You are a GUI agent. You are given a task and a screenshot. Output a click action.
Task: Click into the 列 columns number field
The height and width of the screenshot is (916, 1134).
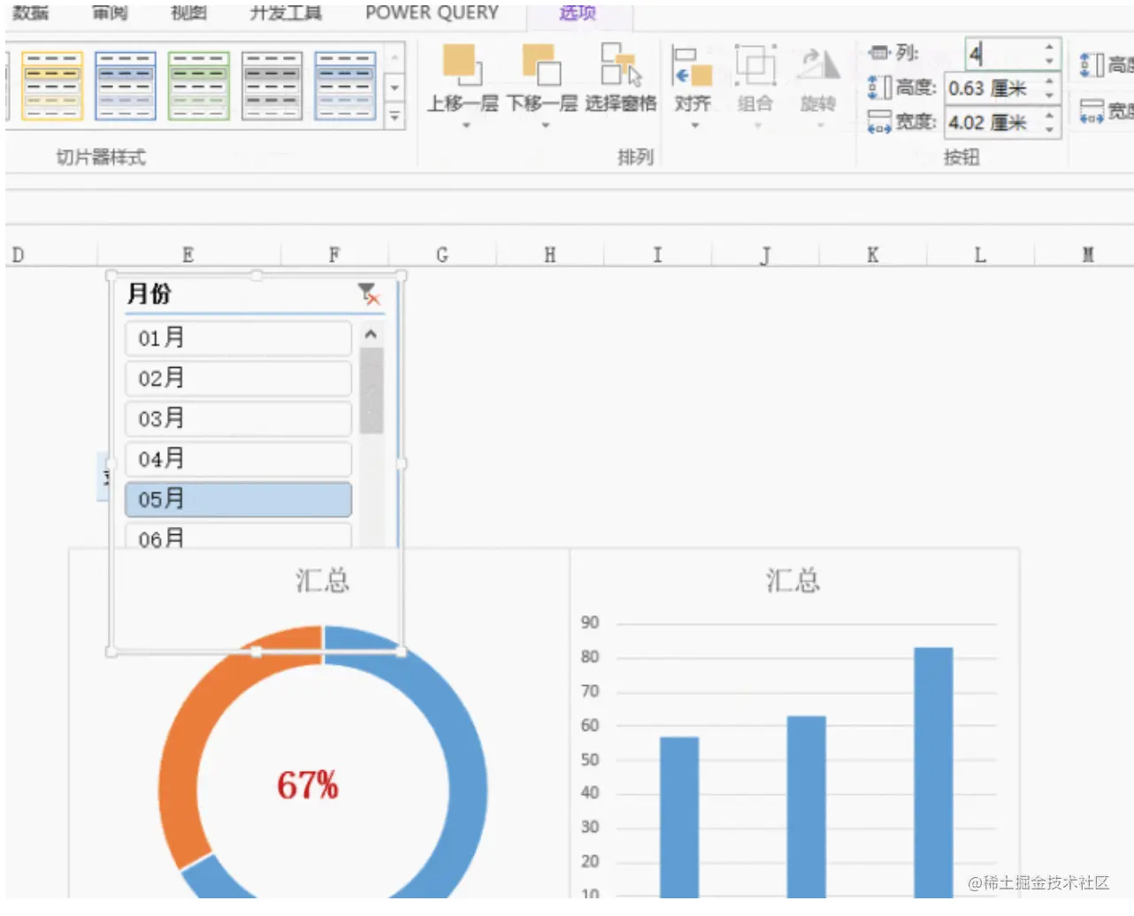pos(1002,55)
